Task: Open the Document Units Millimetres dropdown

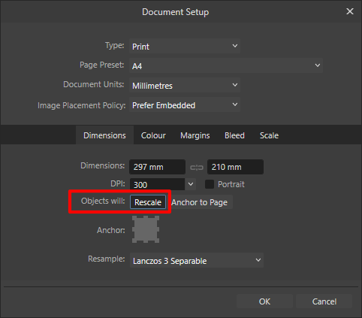Action: (185, 85)
